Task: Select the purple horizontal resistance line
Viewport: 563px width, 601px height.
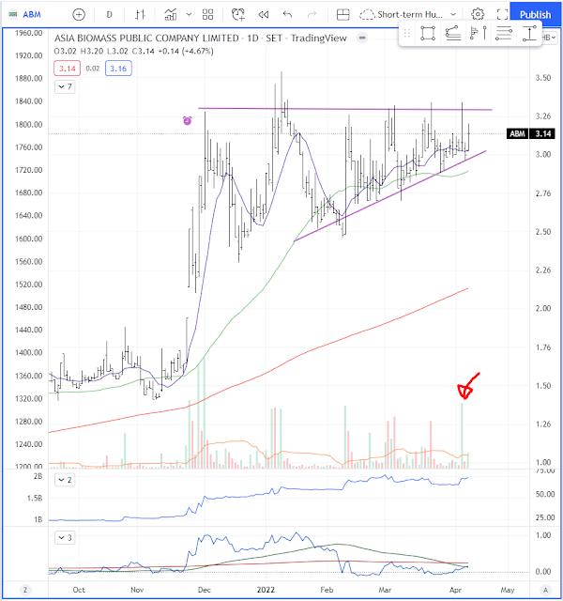Action: point(344,109)
